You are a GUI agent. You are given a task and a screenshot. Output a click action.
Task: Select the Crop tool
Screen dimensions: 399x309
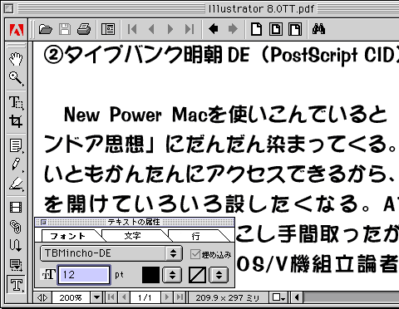click(16, 121)
